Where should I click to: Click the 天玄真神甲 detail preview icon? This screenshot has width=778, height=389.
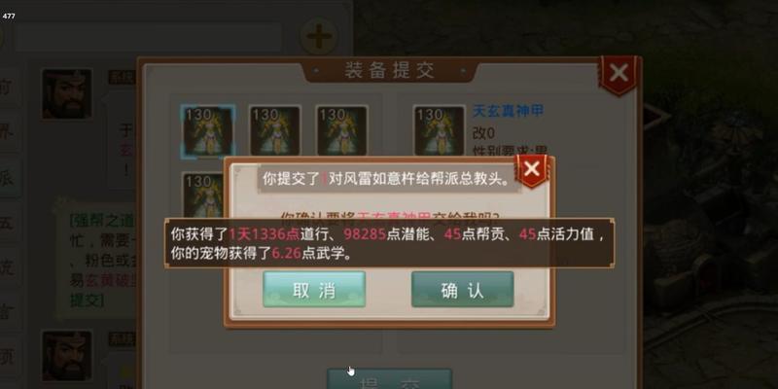point(439,131)
